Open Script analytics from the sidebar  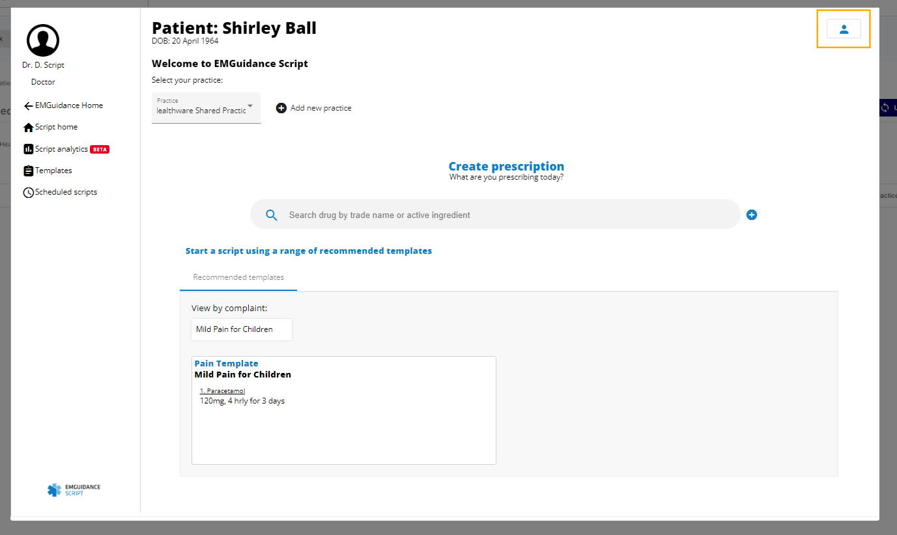coord(61,149)
